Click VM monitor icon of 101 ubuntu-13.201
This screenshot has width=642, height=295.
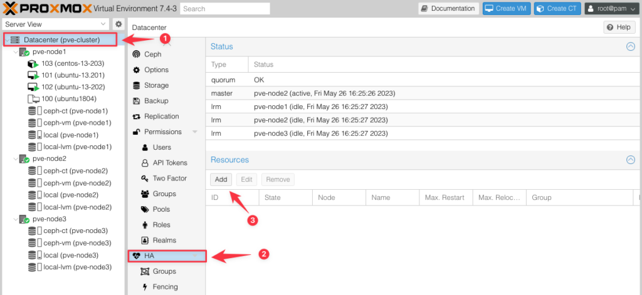[x=33, y=75]
